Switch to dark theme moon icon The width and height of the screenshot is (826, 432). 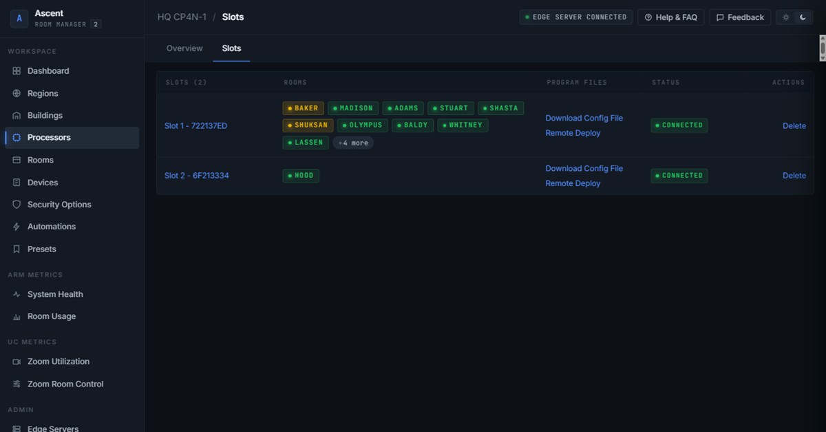803,17
